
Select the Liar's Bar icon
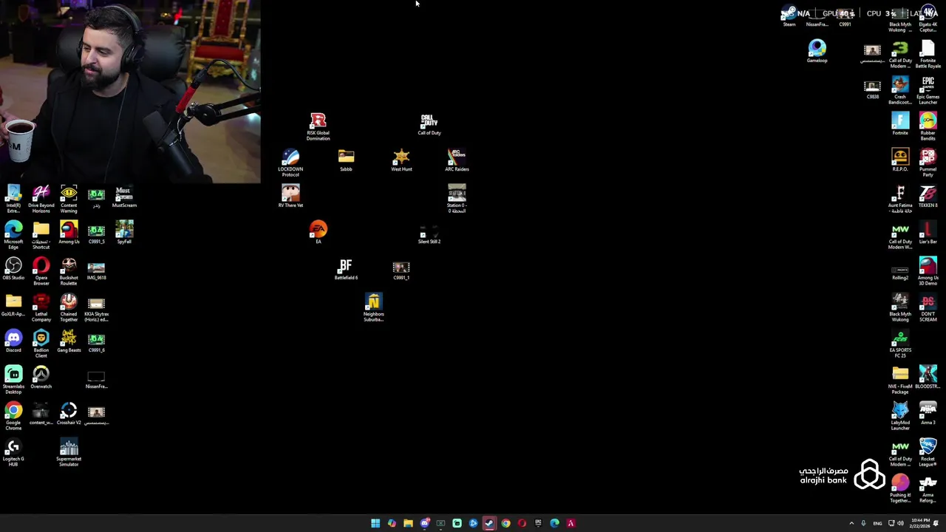pos(928,233)
